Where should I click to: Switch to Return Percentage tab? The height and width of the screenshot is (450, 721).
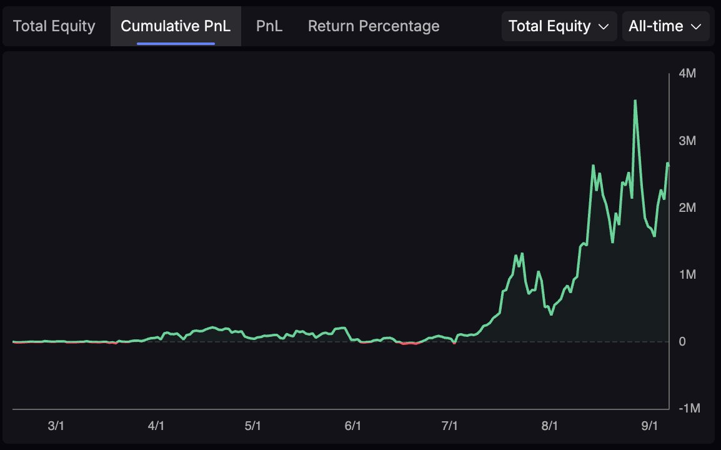[x=374, y=26]
